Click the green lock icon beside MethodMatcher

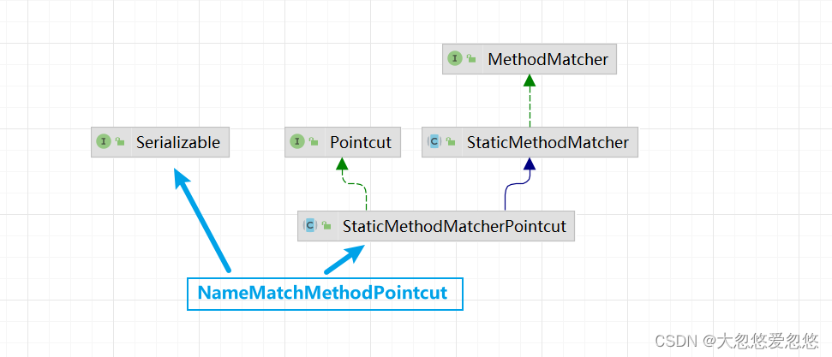click(x=471, y=59)
